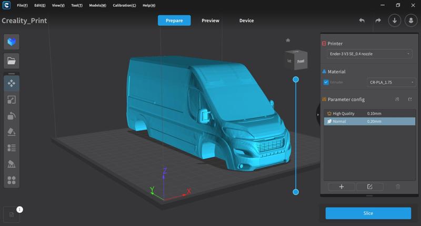Delete profile with the trash icon
Image resolution: width=421 pixels, height=226 pixels.
(398, 186)
